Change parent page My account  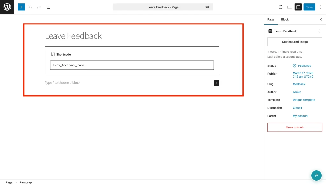[x=301, y=116]
